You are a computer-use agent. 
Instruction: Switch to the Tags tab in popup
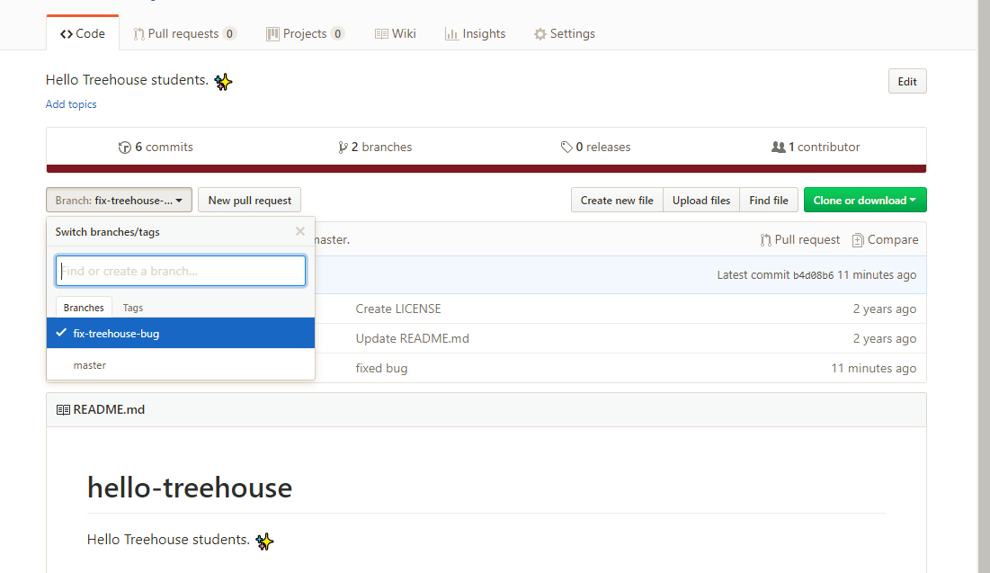click(132, 308)
